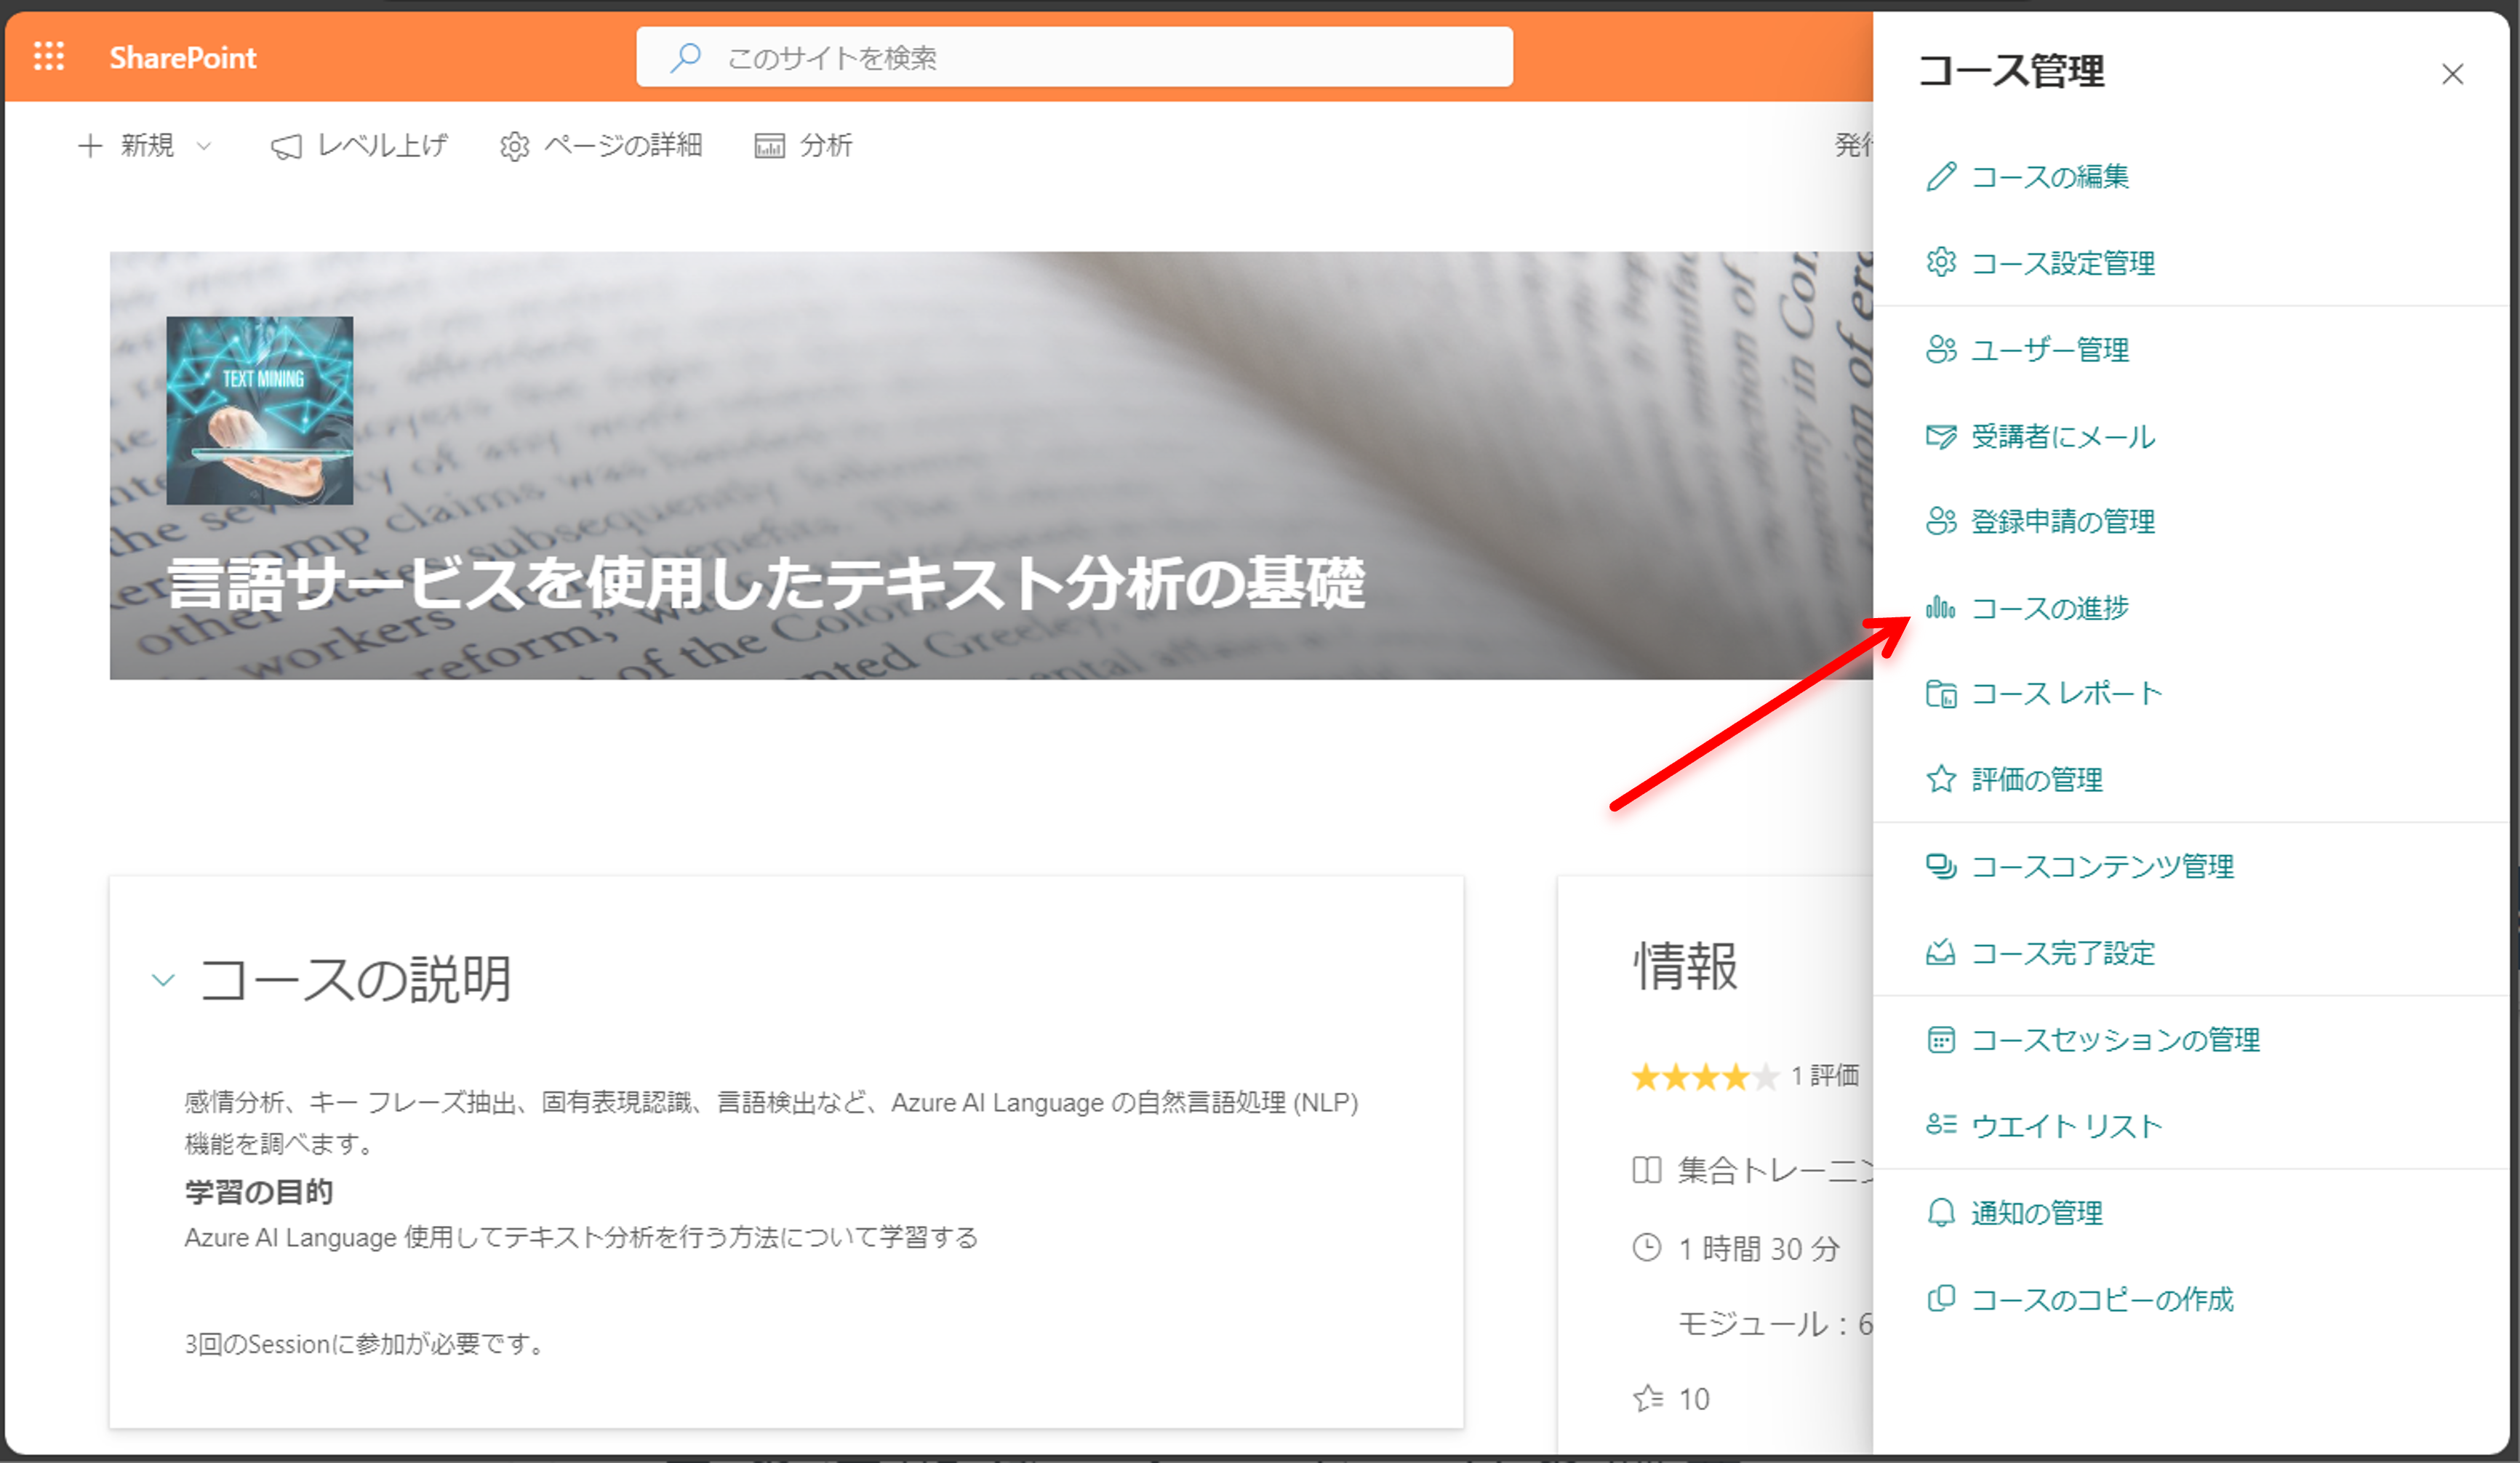The image size is (2520, 1463).
Task: Click the calendar icon beside コースセッションの管理
Action: [x=1941, y=1039]
